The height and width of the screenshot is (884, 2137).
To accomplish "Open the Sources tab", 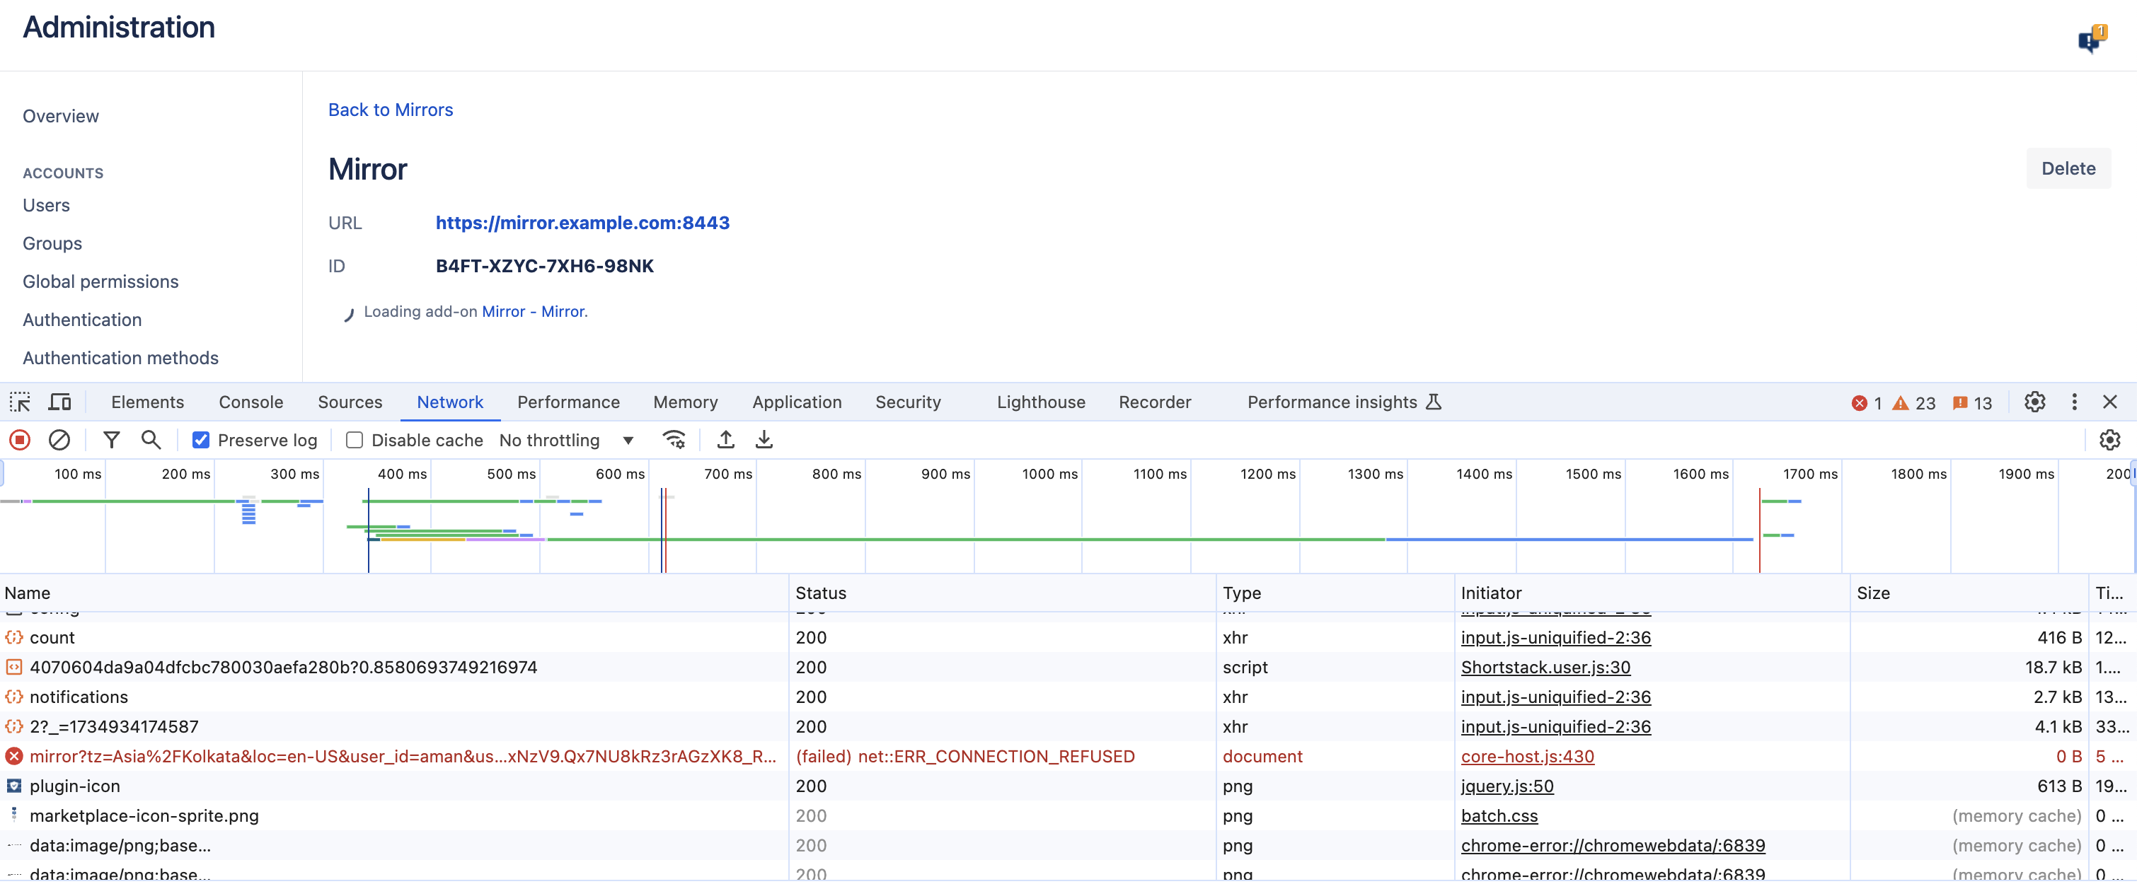I will (350, 402).
